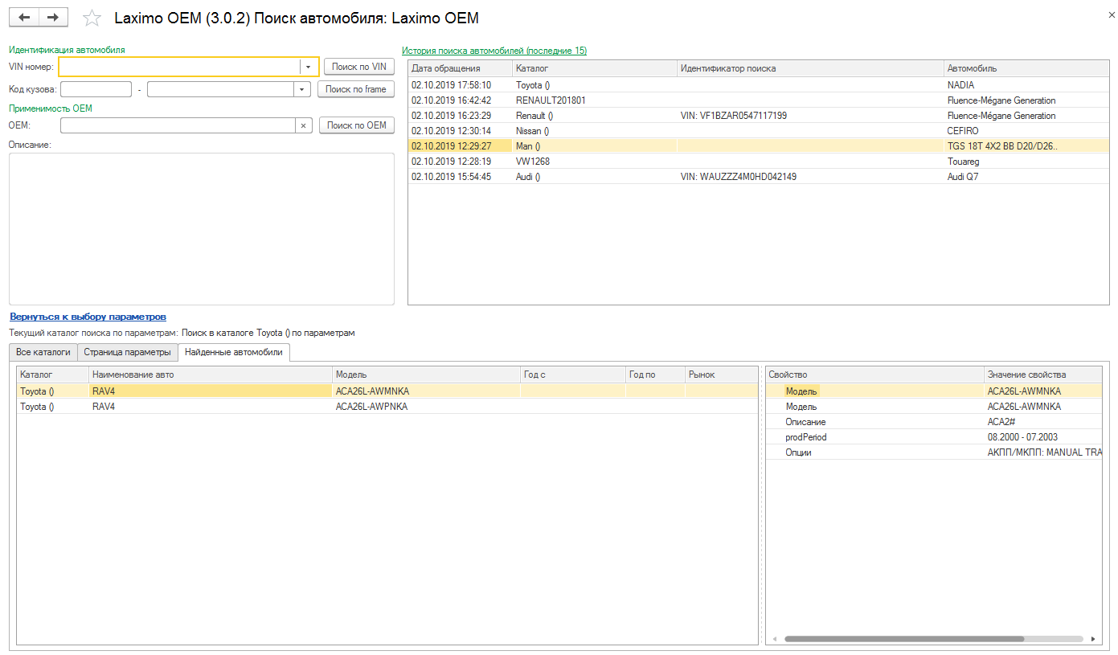Click the Поиск по frame button
Screen dimensions: 1118x655
(x=356, y=89)
